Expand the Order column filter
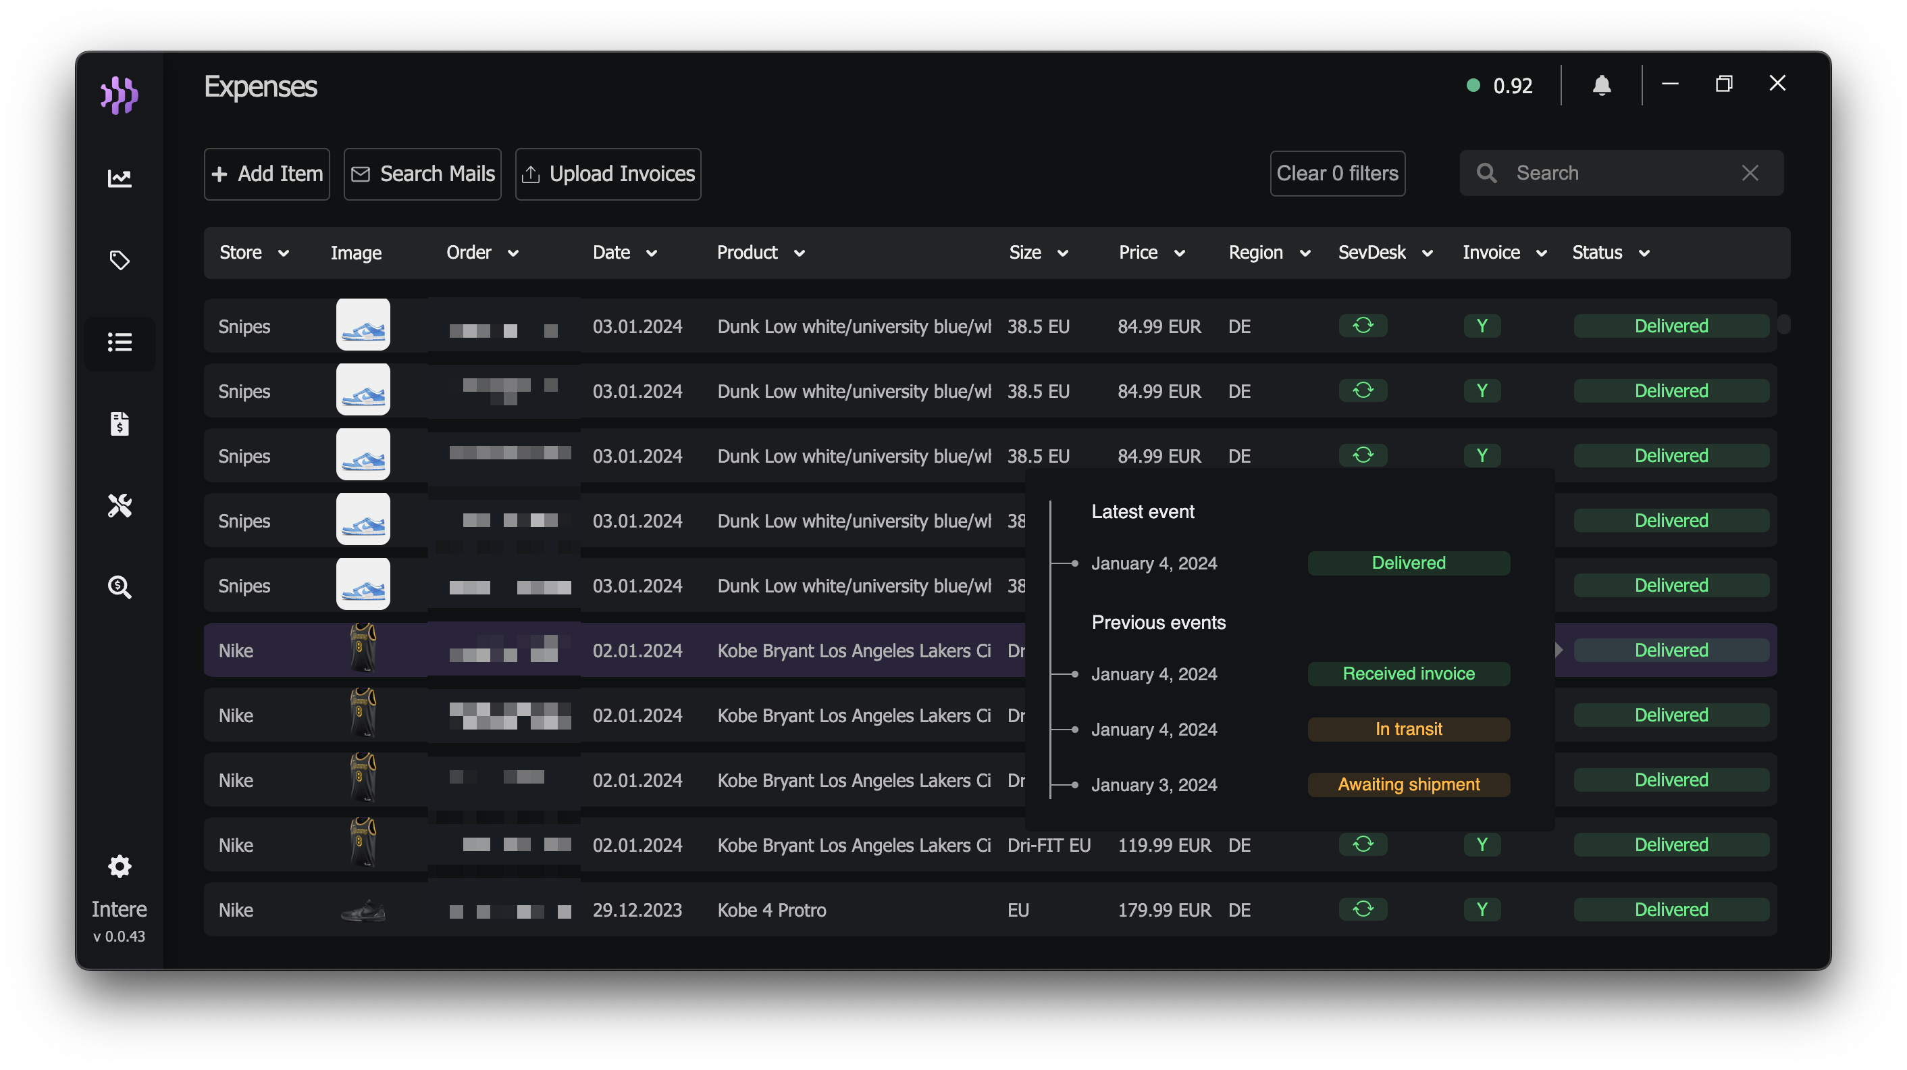This screenshot has height=1070, width=1907. point(513,253)
